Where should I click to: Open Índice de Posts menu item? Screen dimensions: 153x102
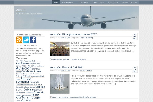tap(113, 2)
